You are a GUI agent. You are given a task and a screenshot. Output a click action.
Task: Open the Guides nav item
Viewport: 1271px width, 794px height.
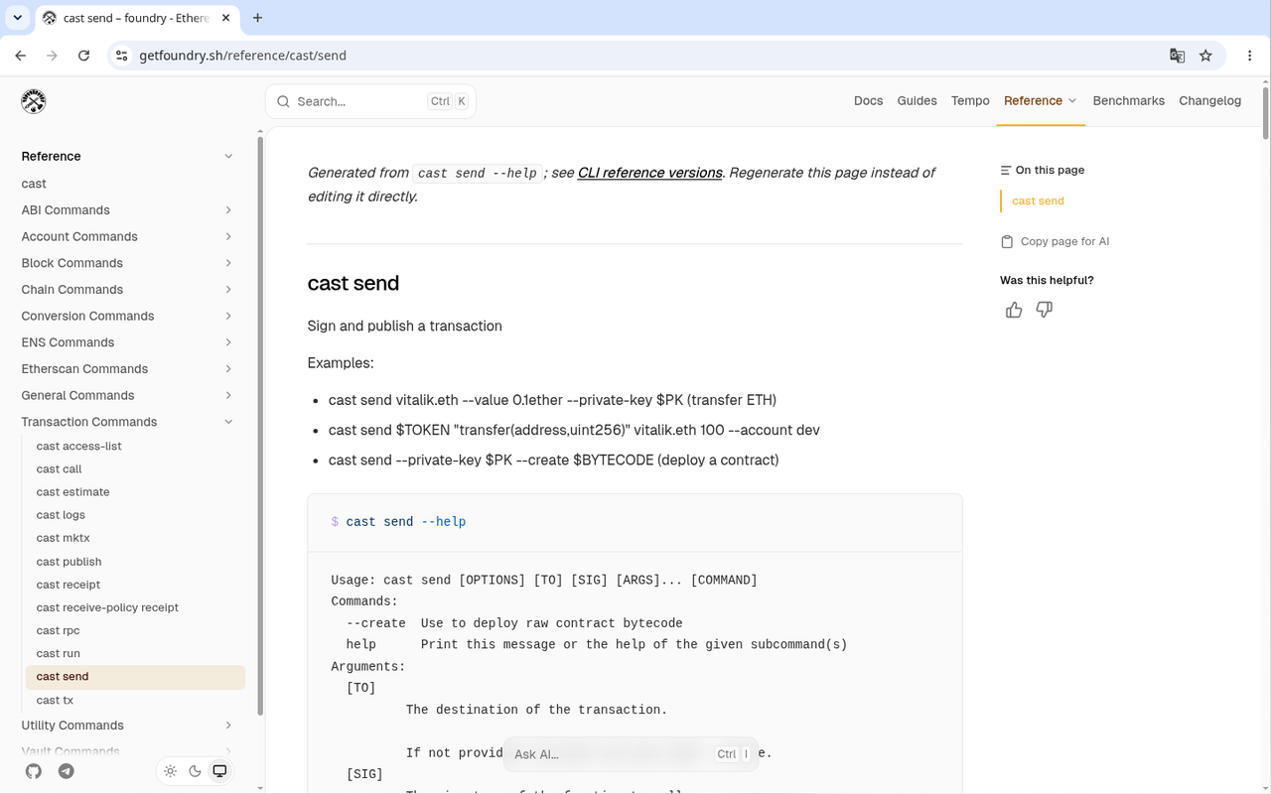point(917,101)
